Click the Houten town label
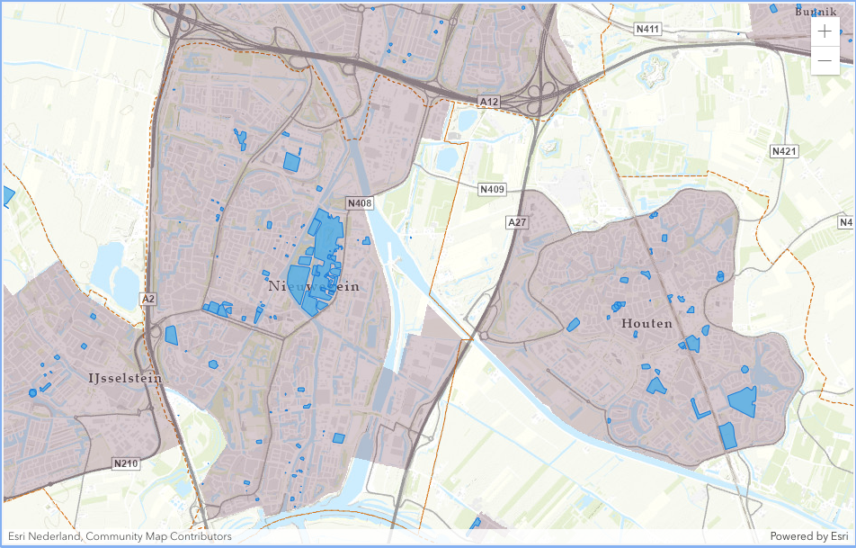Viewport: 856px width, 548px height. tap(646, 323)
